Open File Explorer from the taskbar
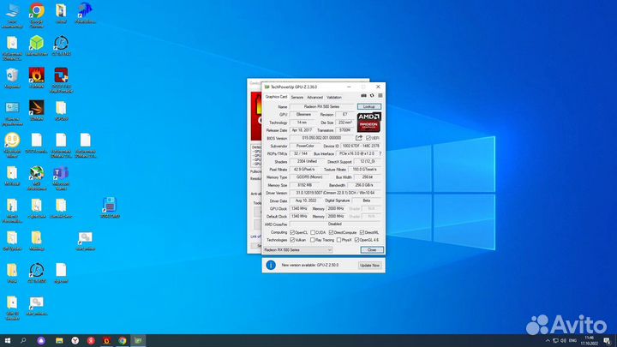Image resolution: width=617 pixels, height=347 pixels. (59, 341)
